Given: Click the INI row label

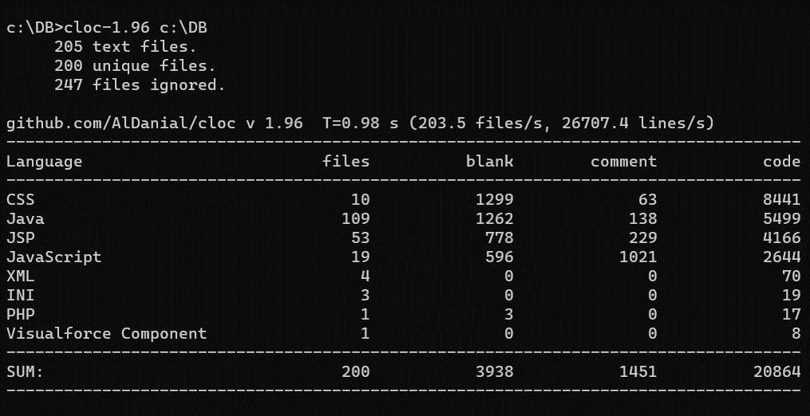Looking at the screenshot, I should [21, 295].
